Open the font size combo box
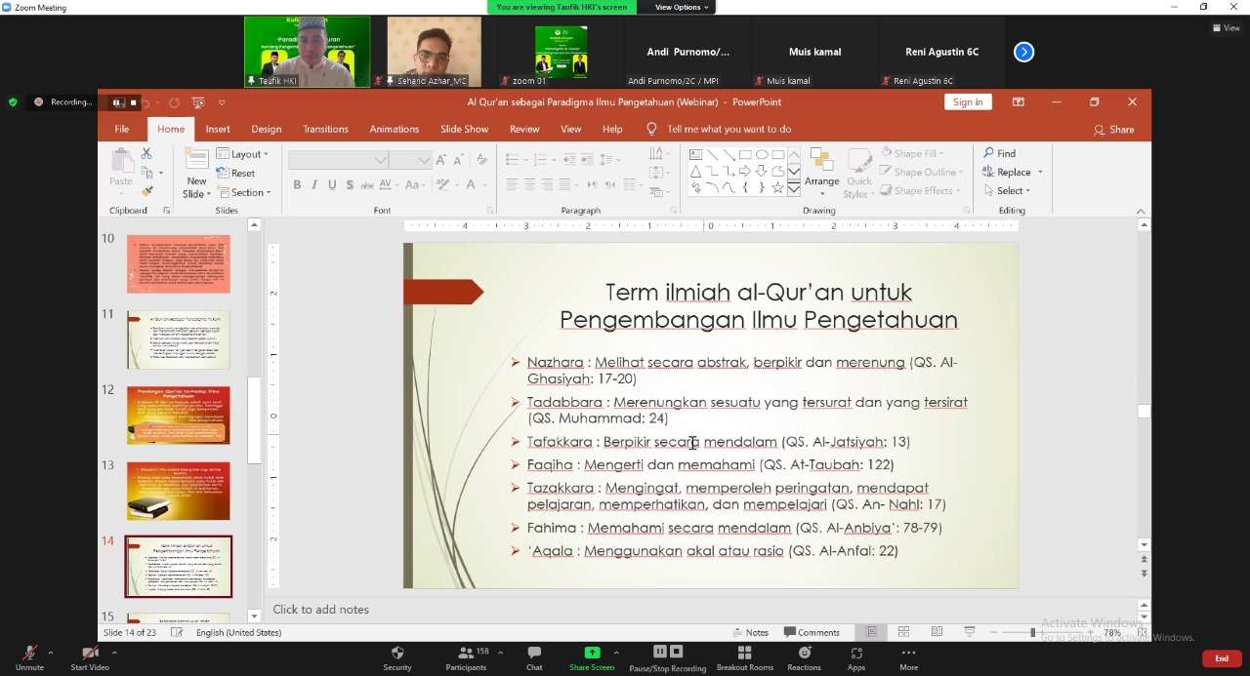This screenshot has height=676, width=1250. (410, 160)
